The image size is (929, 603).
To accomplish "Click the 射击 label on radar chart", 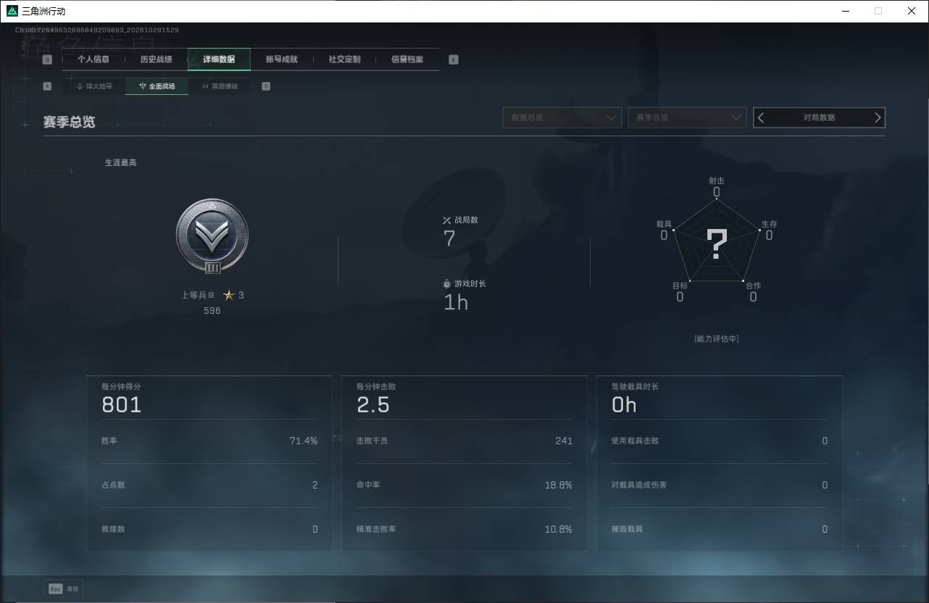I will point(717,180).
